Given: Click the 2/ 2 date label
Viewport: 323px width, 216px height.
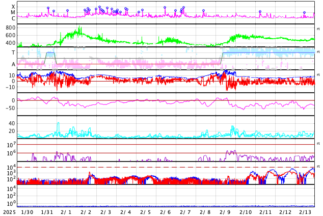Looking at the screenshot, I should (86, 212).
